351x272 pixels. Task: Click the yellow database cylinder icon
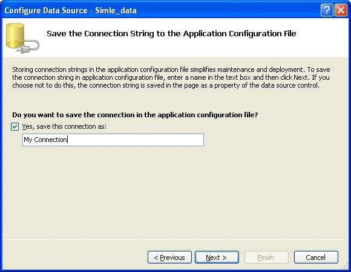tap(15, 36)
